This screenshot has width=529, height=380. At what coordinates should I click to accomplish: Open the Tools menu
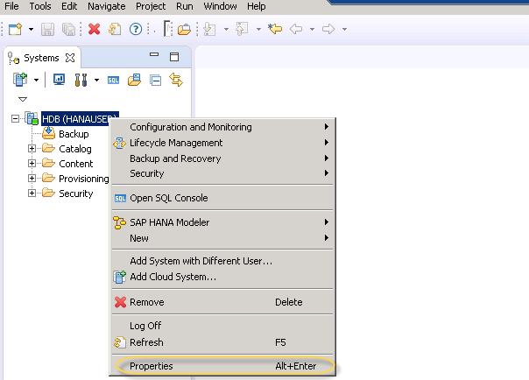click(x=40, y=6)
